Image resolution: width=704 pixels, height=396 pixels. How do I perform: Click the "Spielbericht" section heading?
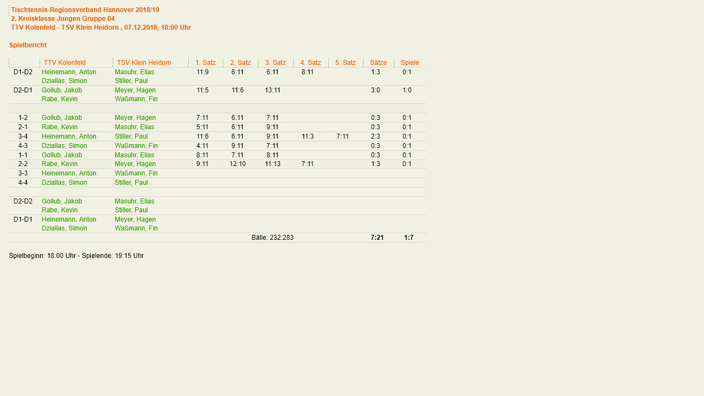(x=28, y=45)
